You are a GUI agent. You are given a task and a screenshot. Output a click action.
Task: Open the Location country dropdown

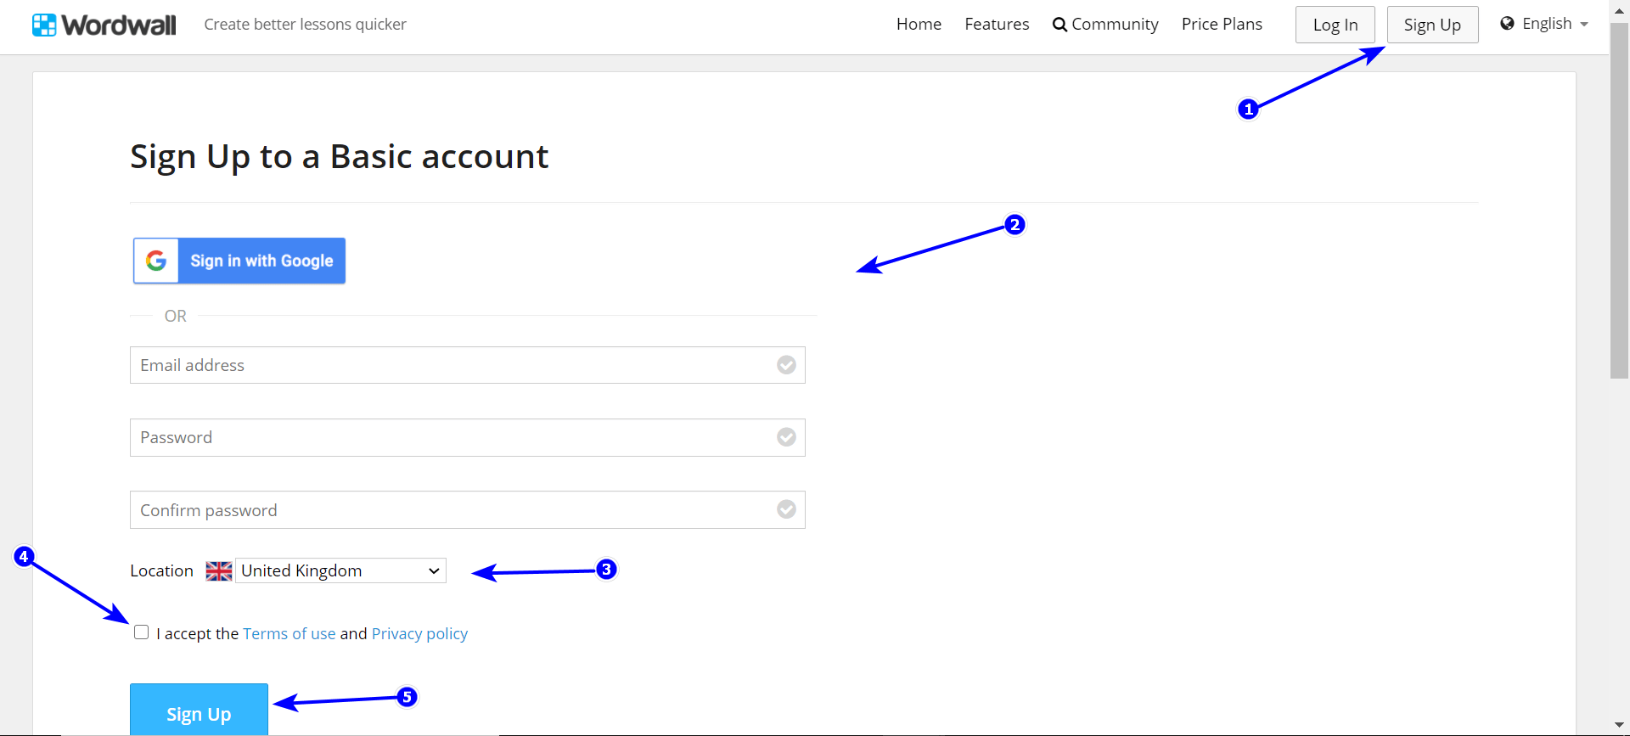[340, 570]
